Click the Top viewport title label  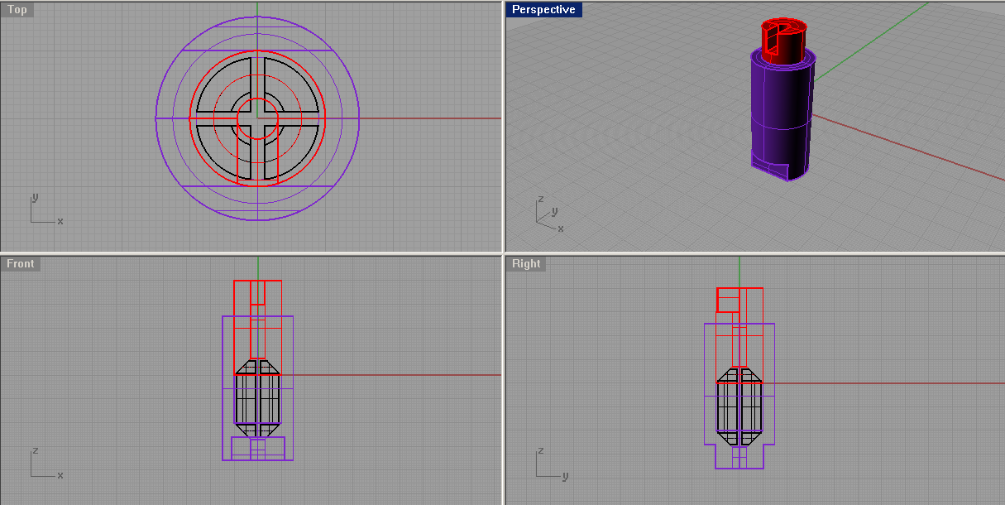[x=17, y=10]
